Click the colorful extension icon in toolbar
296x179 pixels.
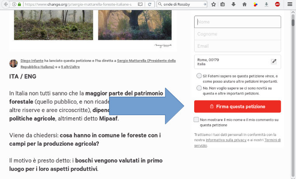256,4
